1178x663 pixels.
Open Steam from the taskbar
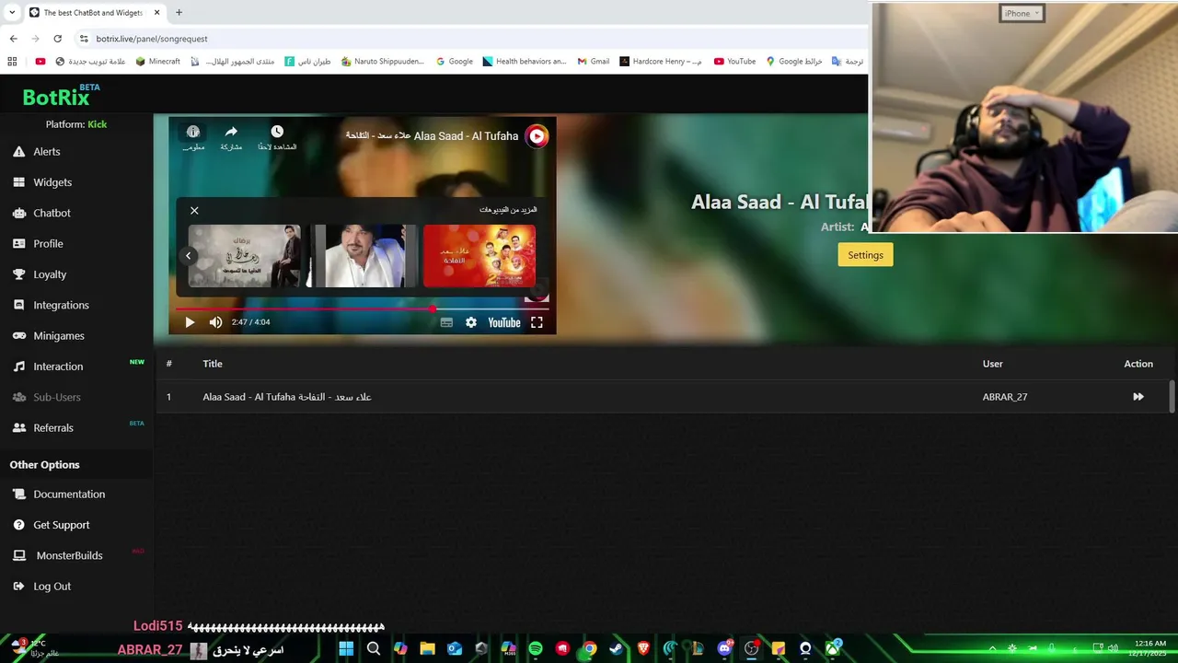pos(617,648)
